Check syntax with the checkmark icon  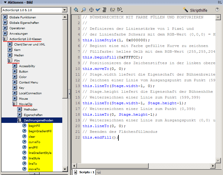pos(98,10)
